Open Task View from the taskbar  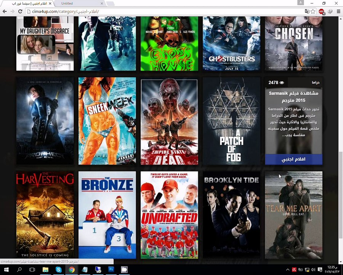[x=32, y=270]
